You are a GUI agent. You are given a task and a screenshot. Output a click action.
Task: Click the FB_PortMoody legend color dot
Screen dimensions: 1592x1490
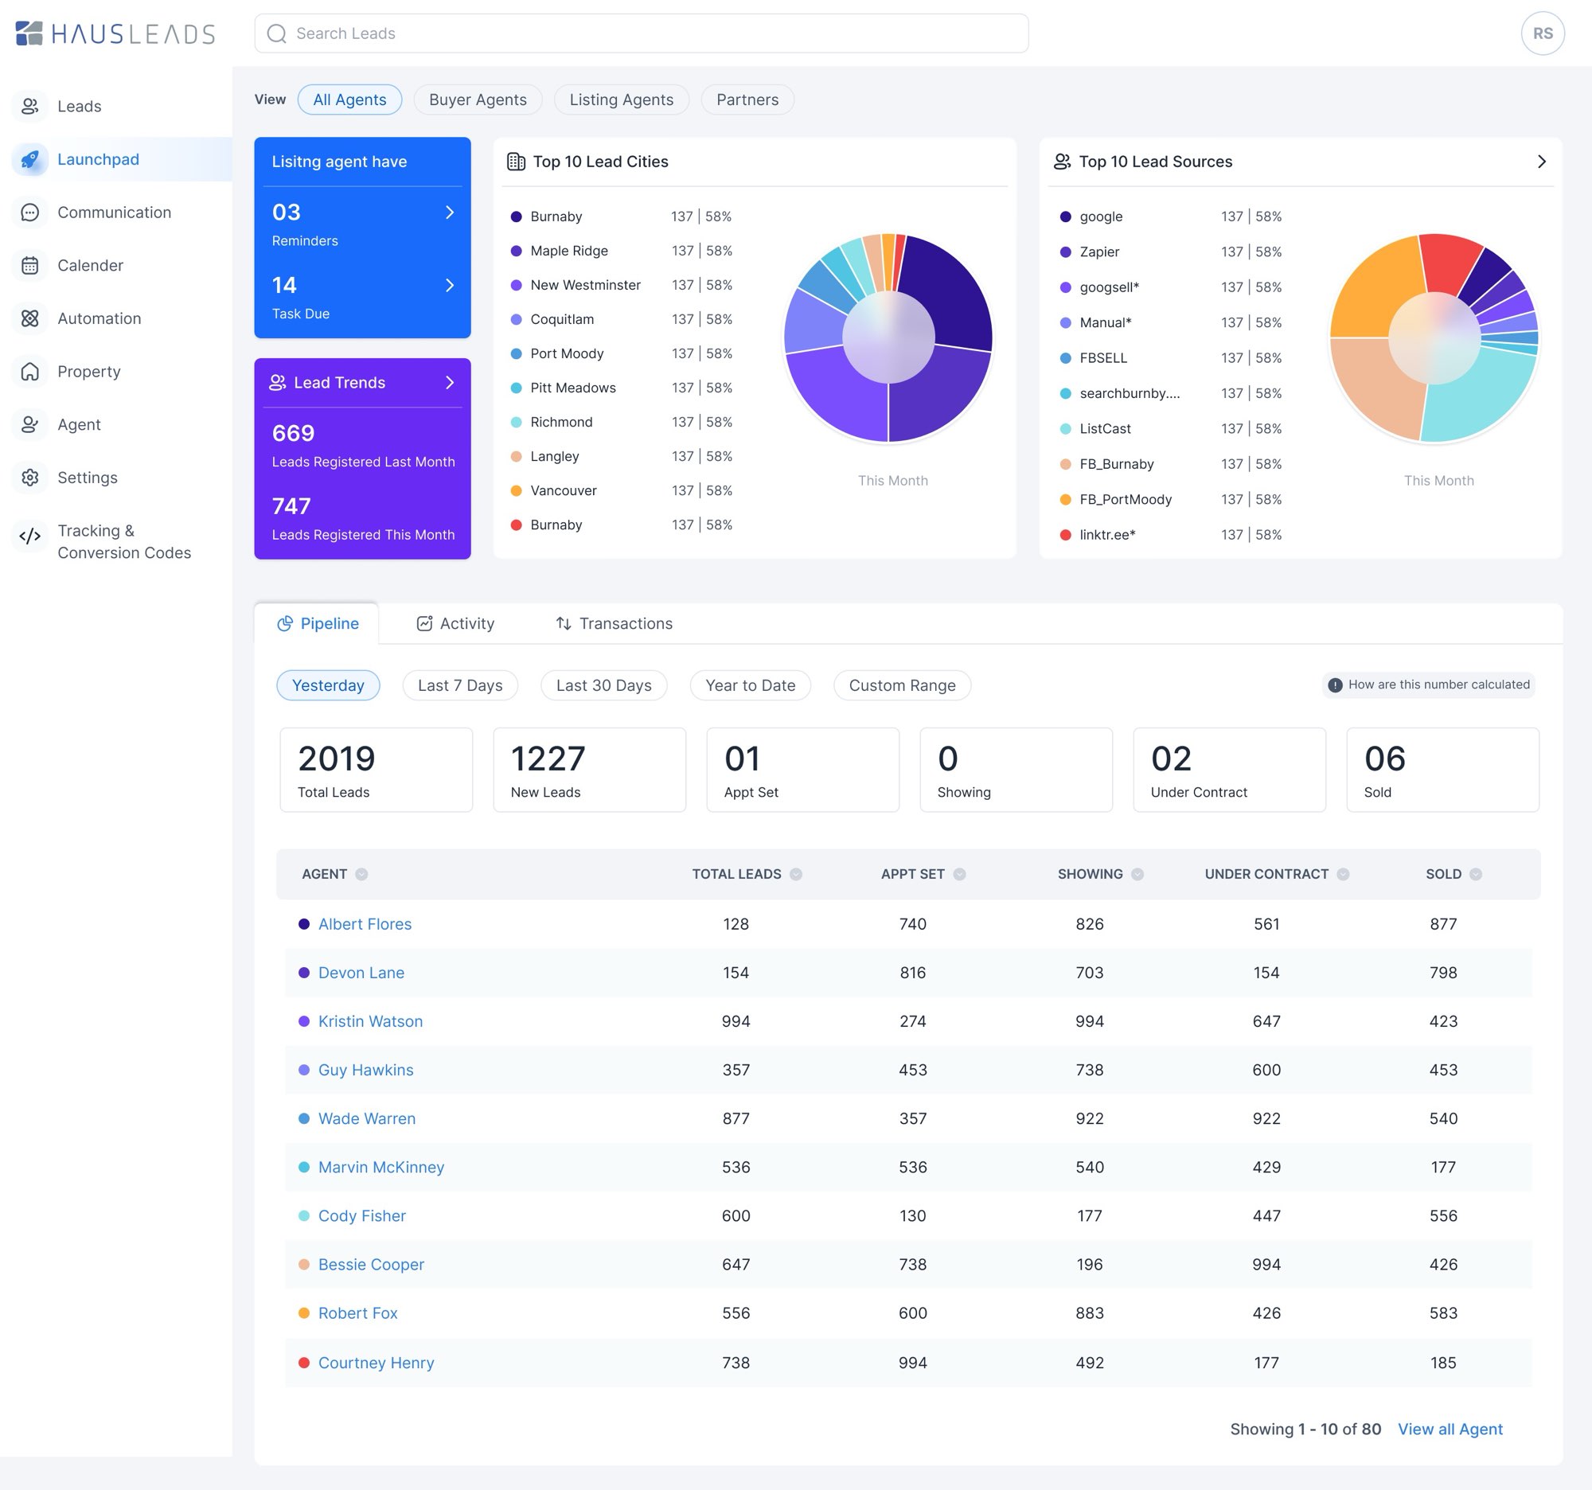(1065, 500)
